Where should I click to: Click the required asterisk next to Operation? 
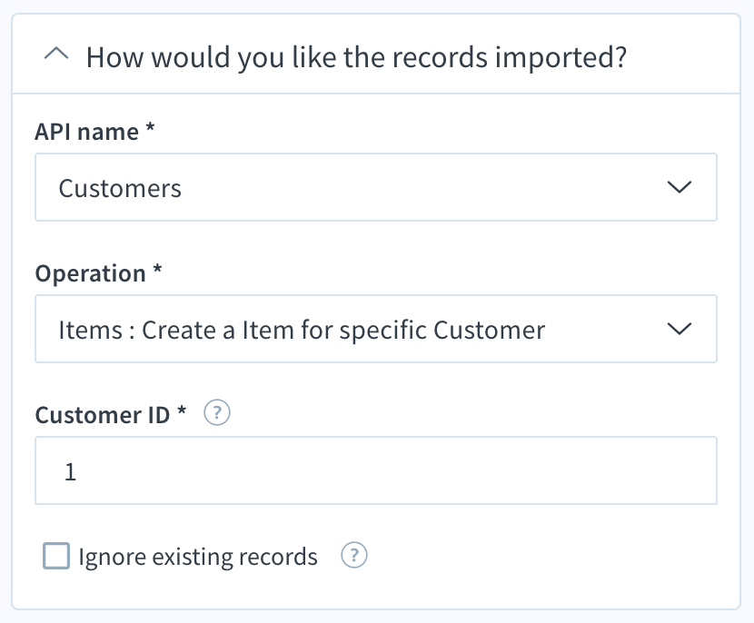(157, 269)
